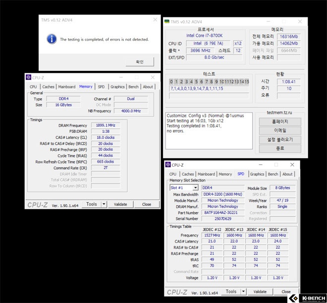Screen dimensions: 327x303
Task: Click the CAS# Latency 18.0 clocks value
Action: (106, 137)
